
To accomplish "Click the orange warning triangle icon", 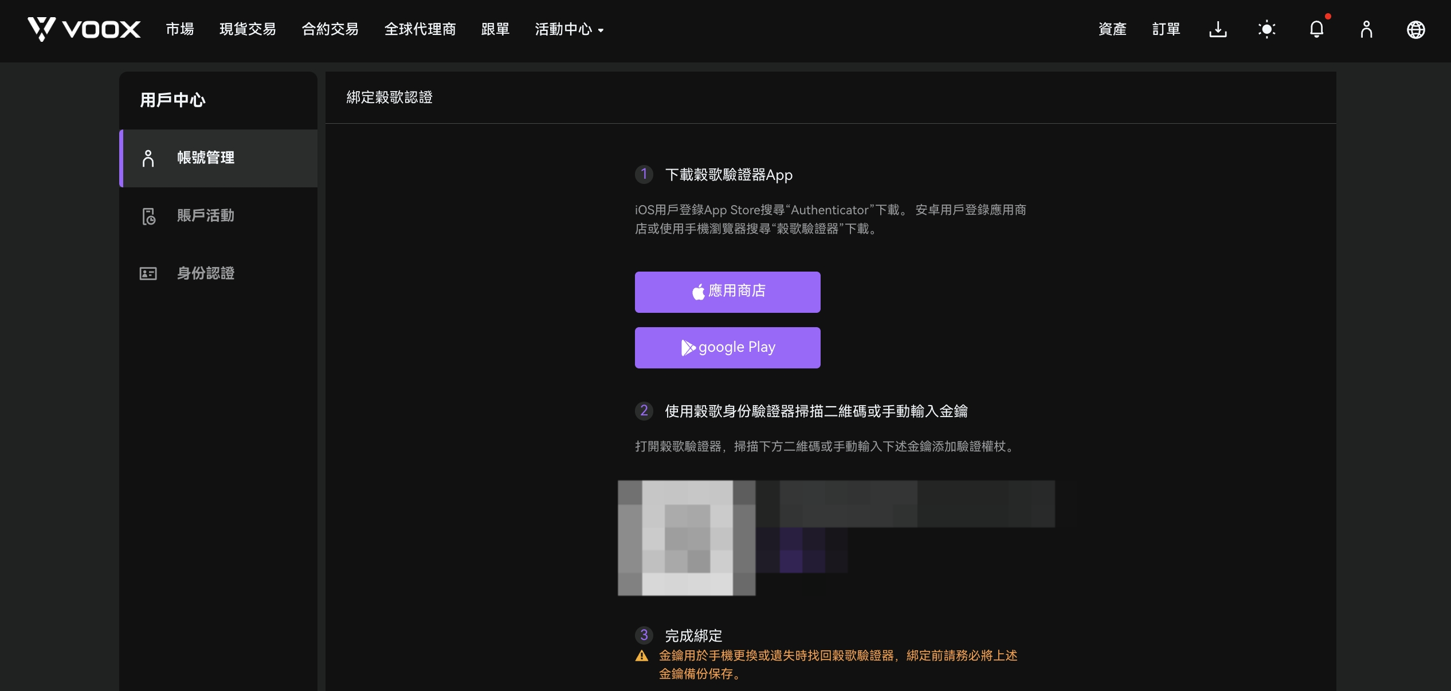I will [642, 656].
